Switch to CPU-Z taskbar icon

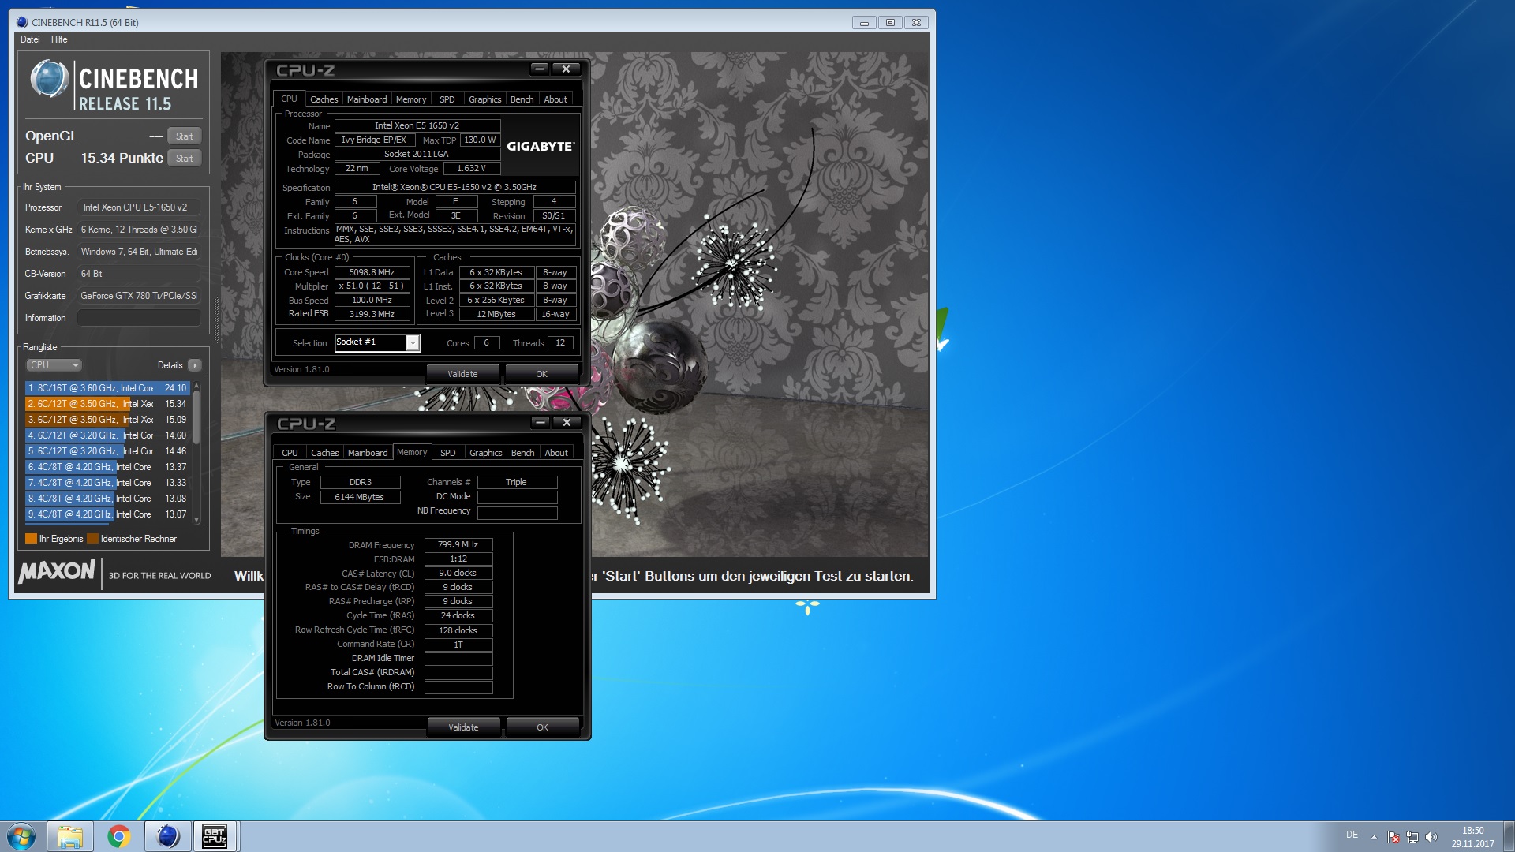pyautogui.click(x=215, y=836)
